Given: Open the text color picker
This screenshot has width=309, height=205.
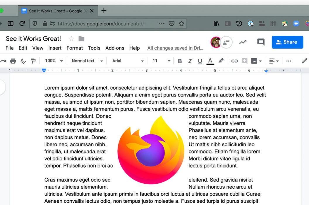Looking at the screenshot, I should click(x=210, y=61).
